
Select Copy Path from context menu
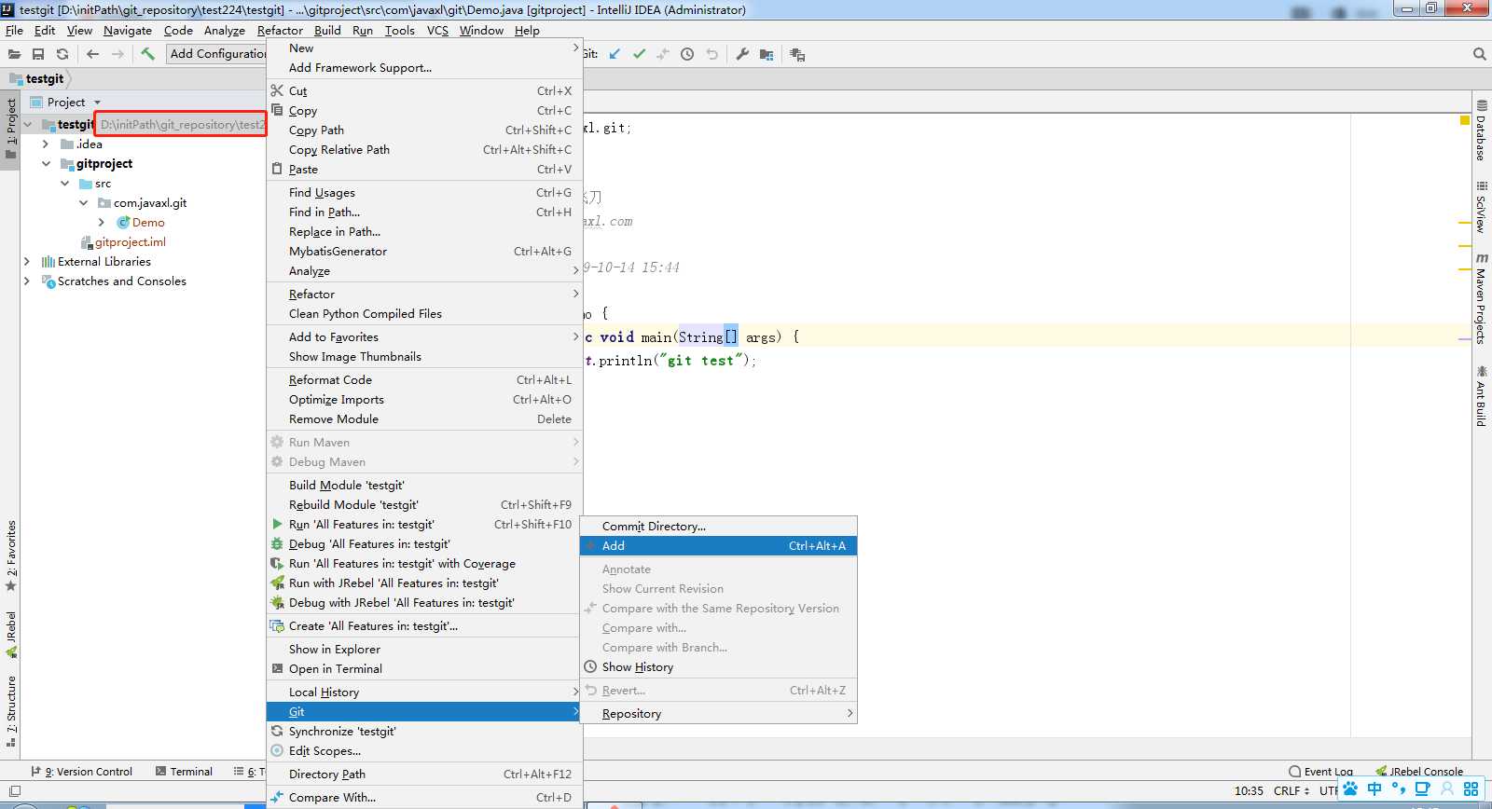coord(424,130)
